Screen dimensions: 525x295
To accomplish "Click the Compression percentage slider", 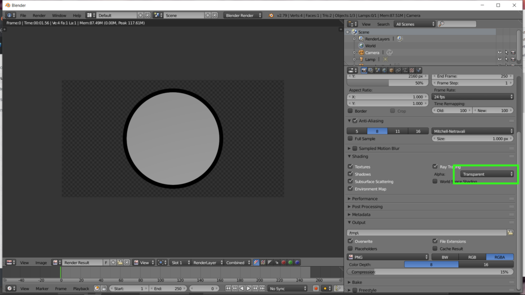I will (431, 272).
